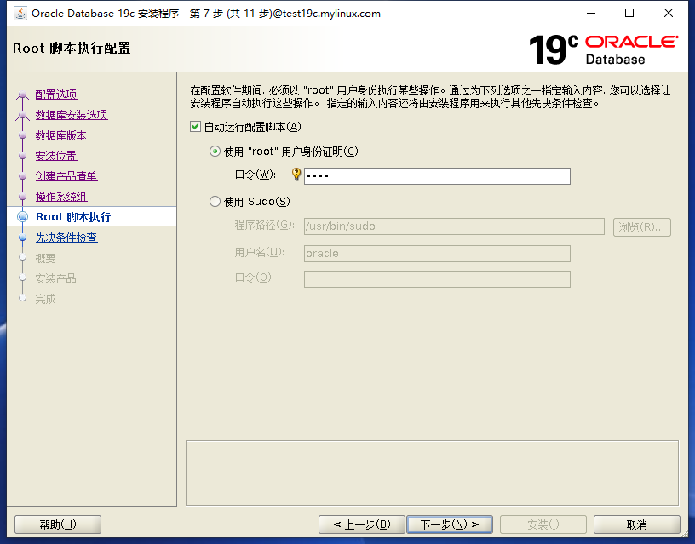Open 先决条件检查 step link
The image size is (695, 544).
click(x=66, y=238)
